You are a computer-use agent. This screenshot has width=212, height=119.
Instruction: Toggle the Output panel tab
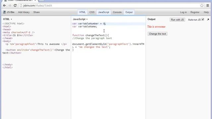[x=129, y=12]
